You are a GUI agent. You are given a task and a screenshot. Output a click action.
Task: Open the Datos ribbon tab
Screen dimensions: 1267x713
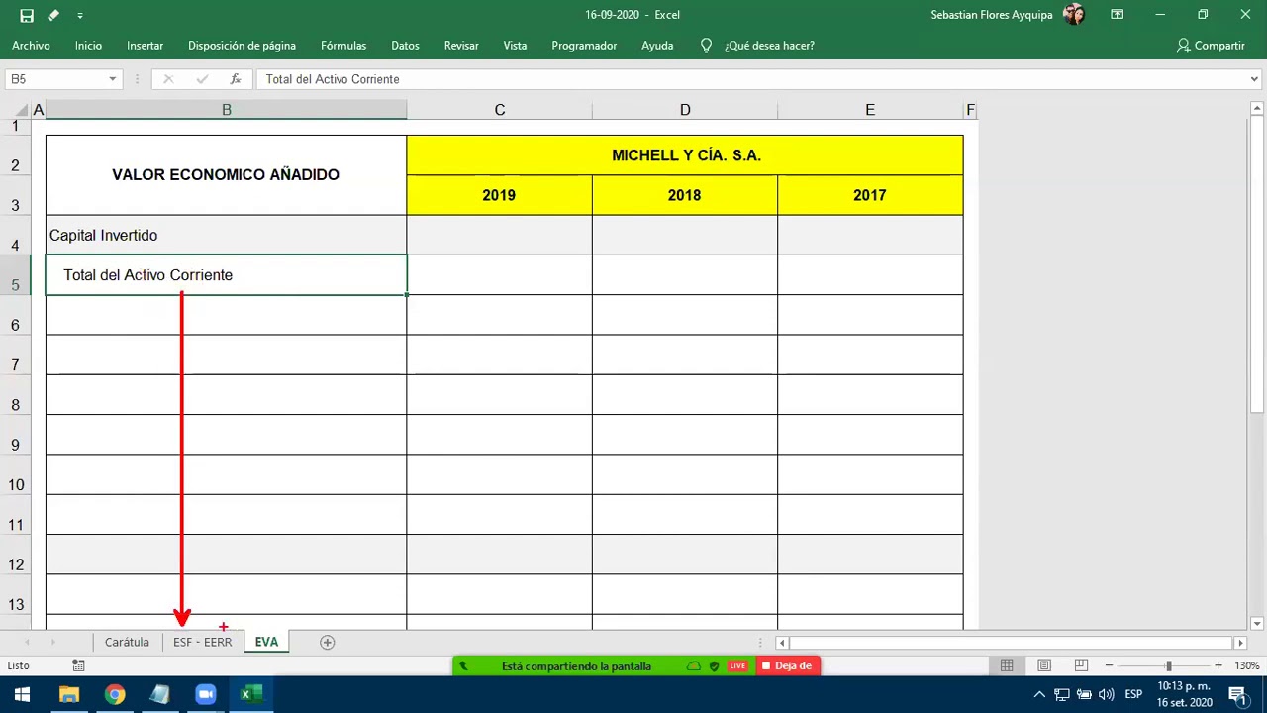[x=405, y=46]
